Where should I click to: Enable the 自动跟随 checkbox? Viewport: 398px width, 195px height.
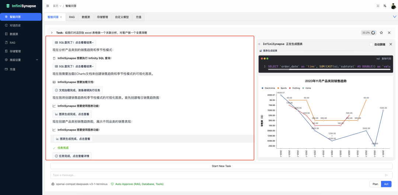pyautogui.click(x=371, y=44)
